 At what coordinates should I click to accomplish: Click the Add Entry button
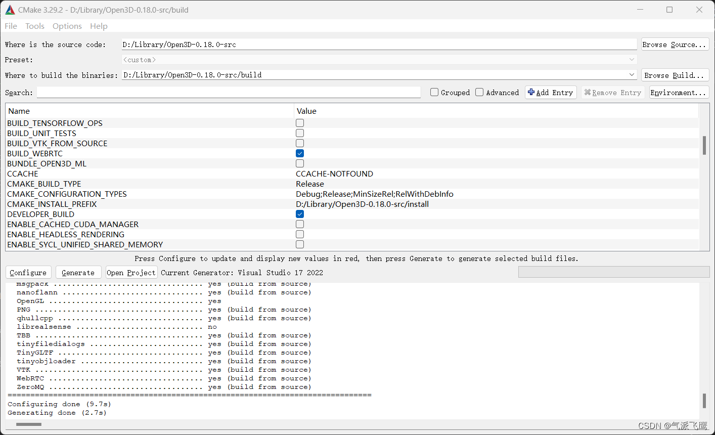(551, 93)
